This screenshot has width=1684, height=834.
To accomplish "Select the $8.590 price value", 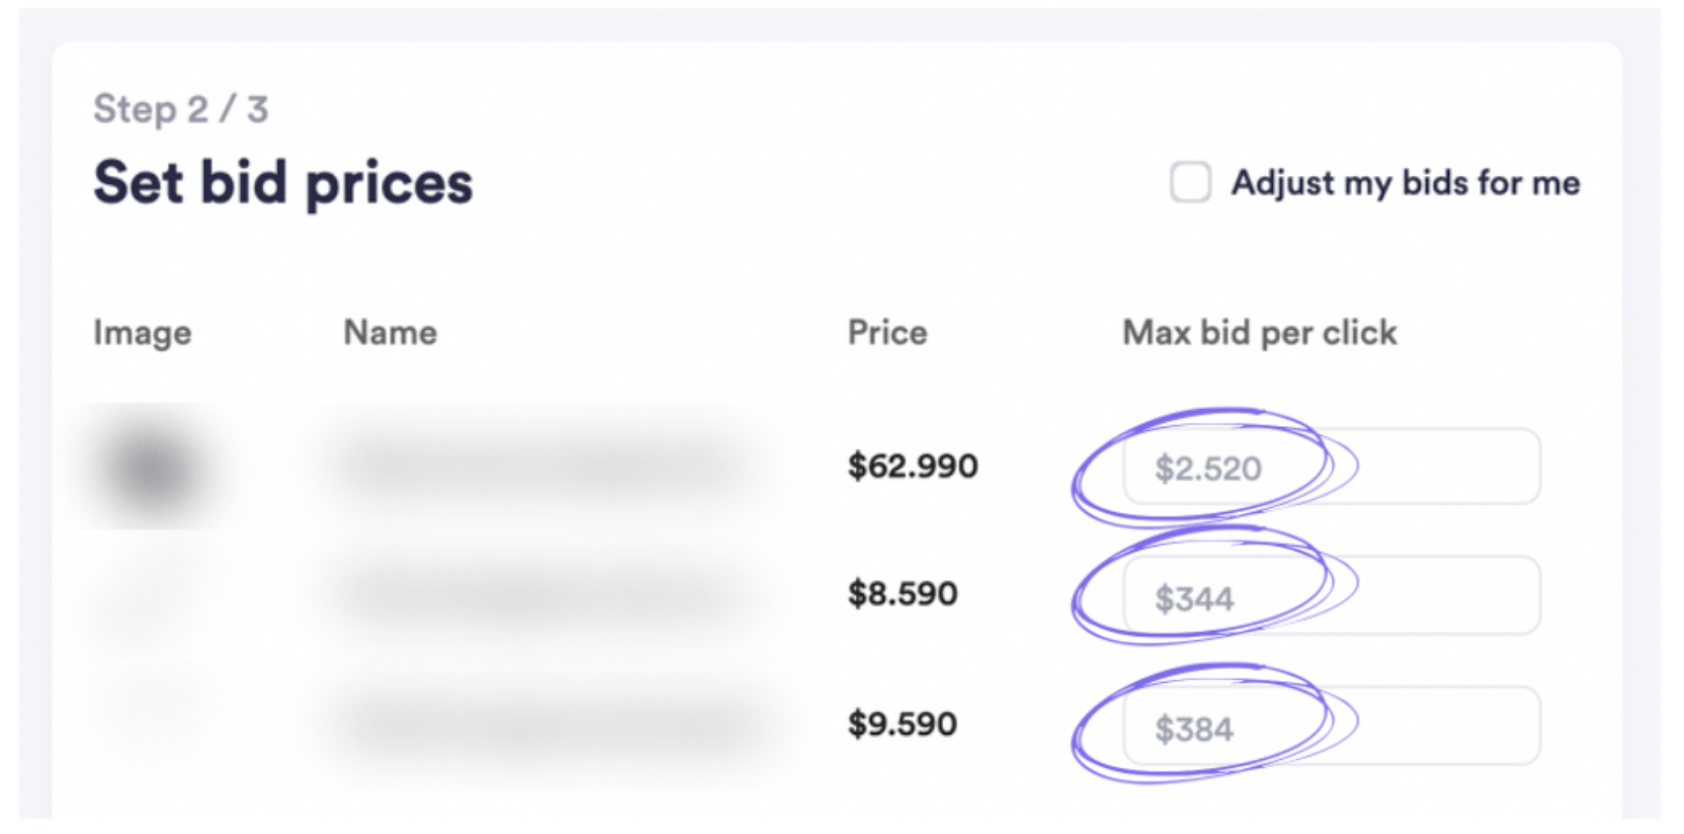I will tap(902, 594).
